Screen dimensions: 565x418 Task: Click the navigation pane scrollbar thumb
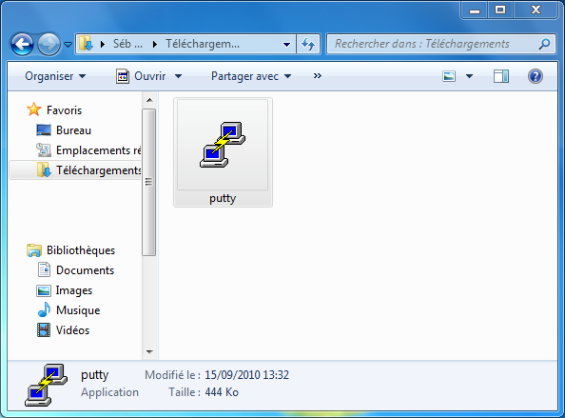[148, 182]
